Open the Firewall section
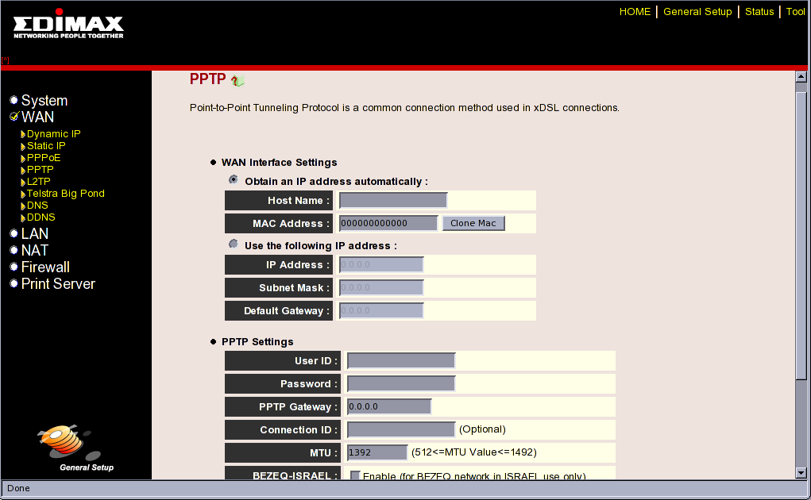 45,267
